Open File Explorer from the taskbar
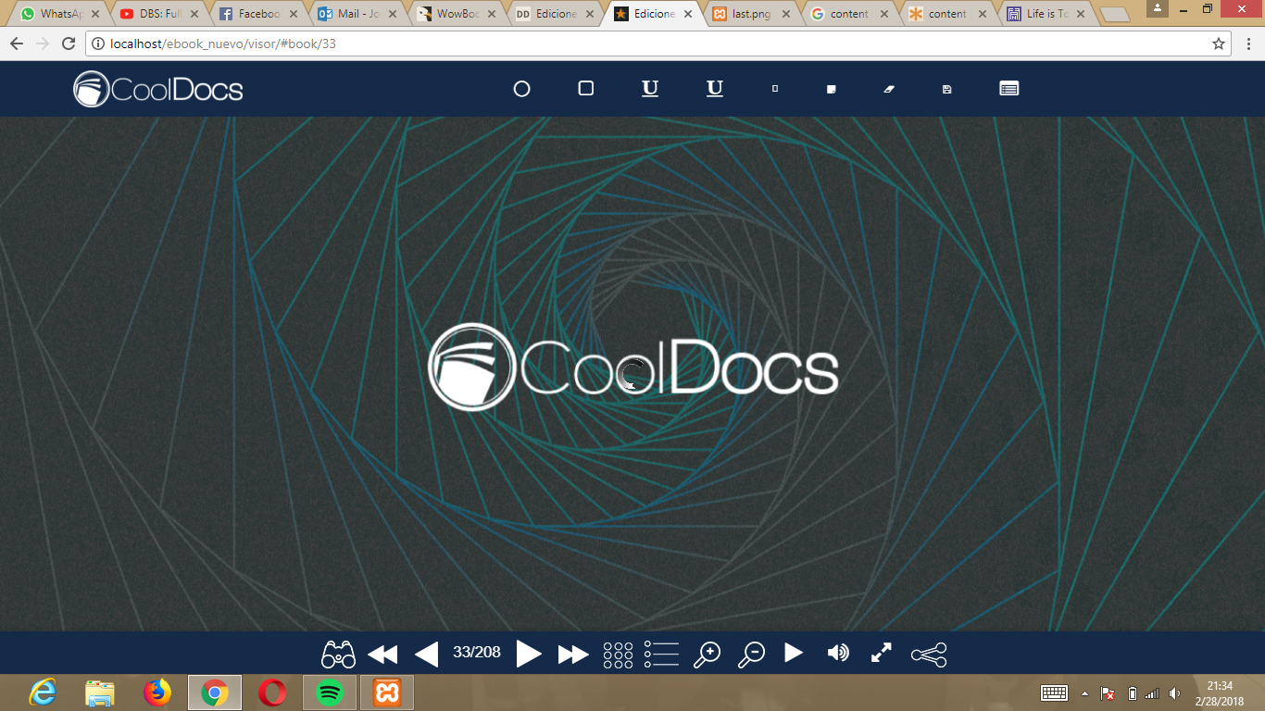This screenshot has width=1265, height=711. click(100, 692)
